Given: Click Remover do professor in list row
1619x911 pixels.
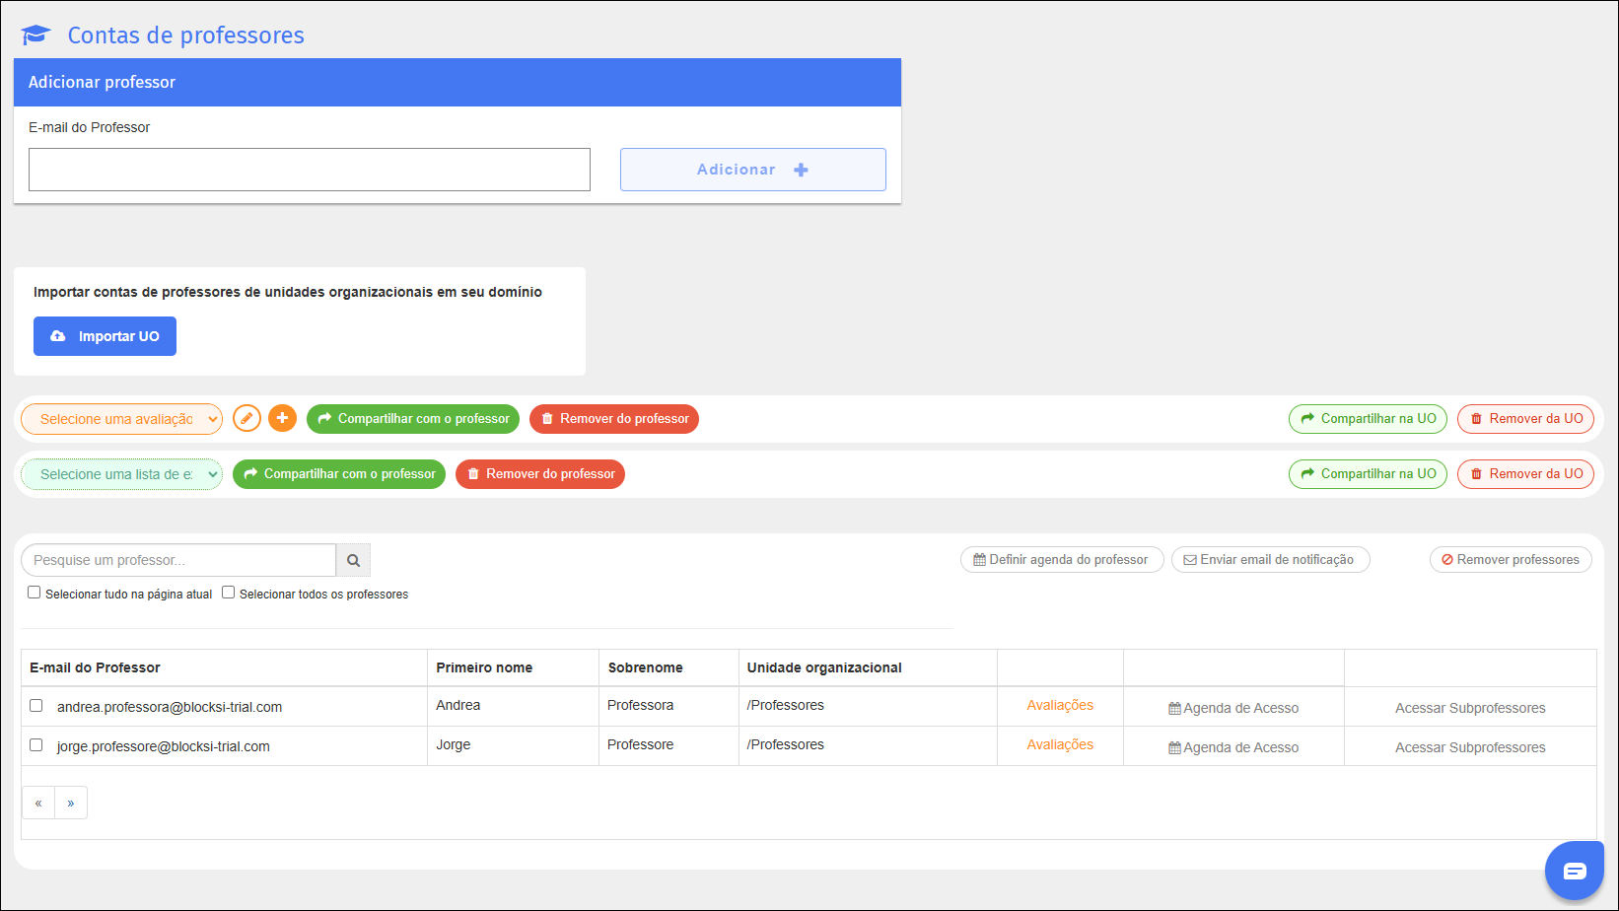Looking at the screenshot, I should click(540, 474).
